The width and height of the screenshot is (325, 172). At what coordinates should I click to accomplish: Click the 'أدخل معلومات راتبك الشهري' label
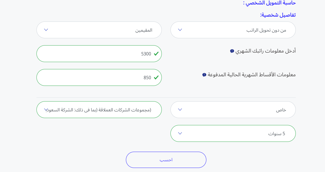point(265,51)
